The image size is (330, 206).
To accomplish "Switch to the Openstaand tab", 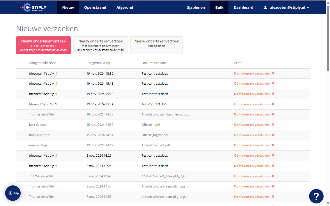I will pos(95,7).
